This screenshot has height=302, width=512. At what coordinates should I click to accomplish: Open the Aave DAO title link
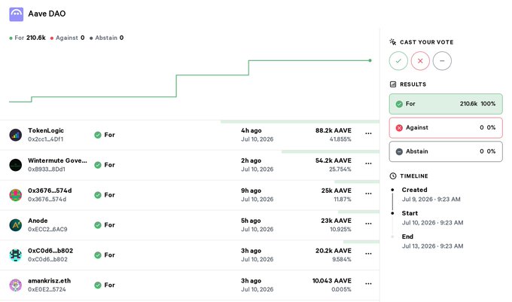pos(47,14)
